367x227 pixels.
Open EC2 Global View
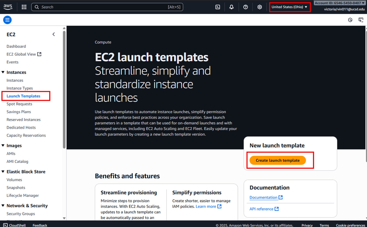point(24,54)
